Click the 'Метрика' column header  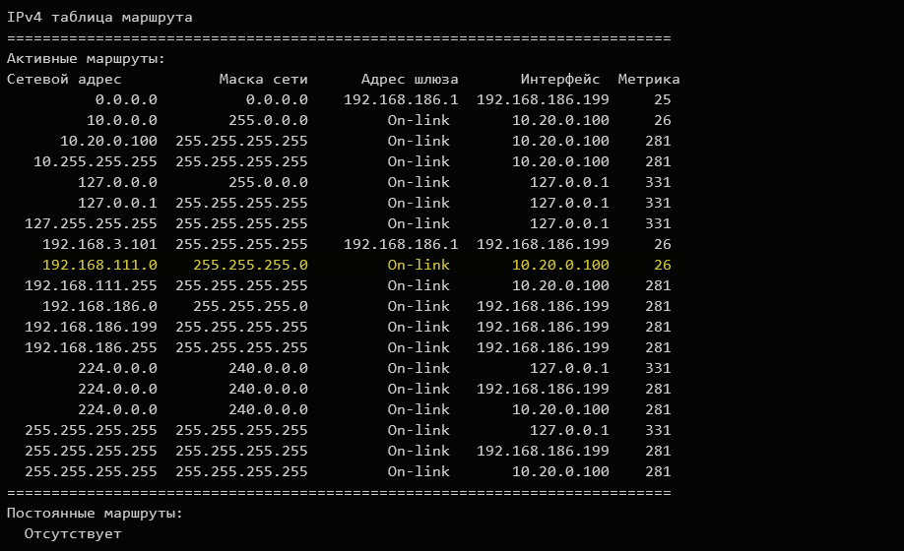649,80
